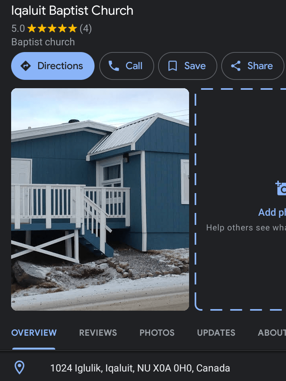Go to the Updates tab
Screen dimensions: 286x381
tap(216, 333)
